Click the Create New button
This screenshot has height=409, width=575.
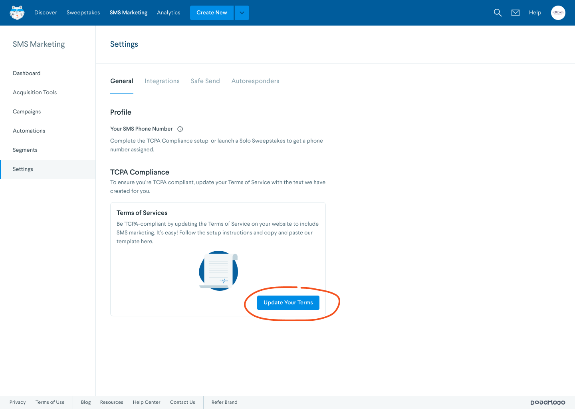[212, 13]
